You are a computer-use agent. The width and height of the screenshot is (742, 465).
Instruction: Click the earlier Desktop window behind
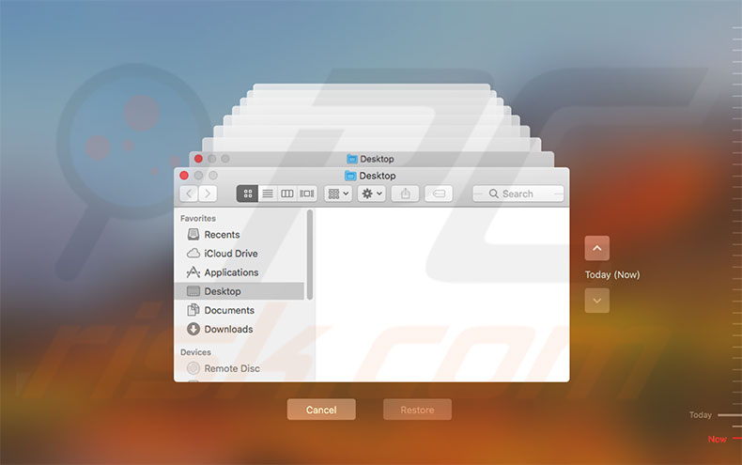pyautogui.click(x=372, y=159)
